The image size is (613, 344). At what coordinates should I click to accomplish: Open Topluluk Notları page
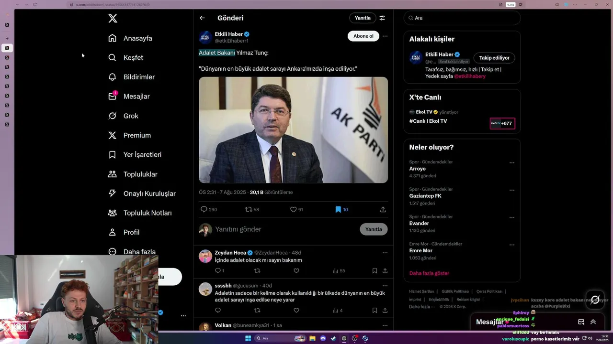pos(140,213)
